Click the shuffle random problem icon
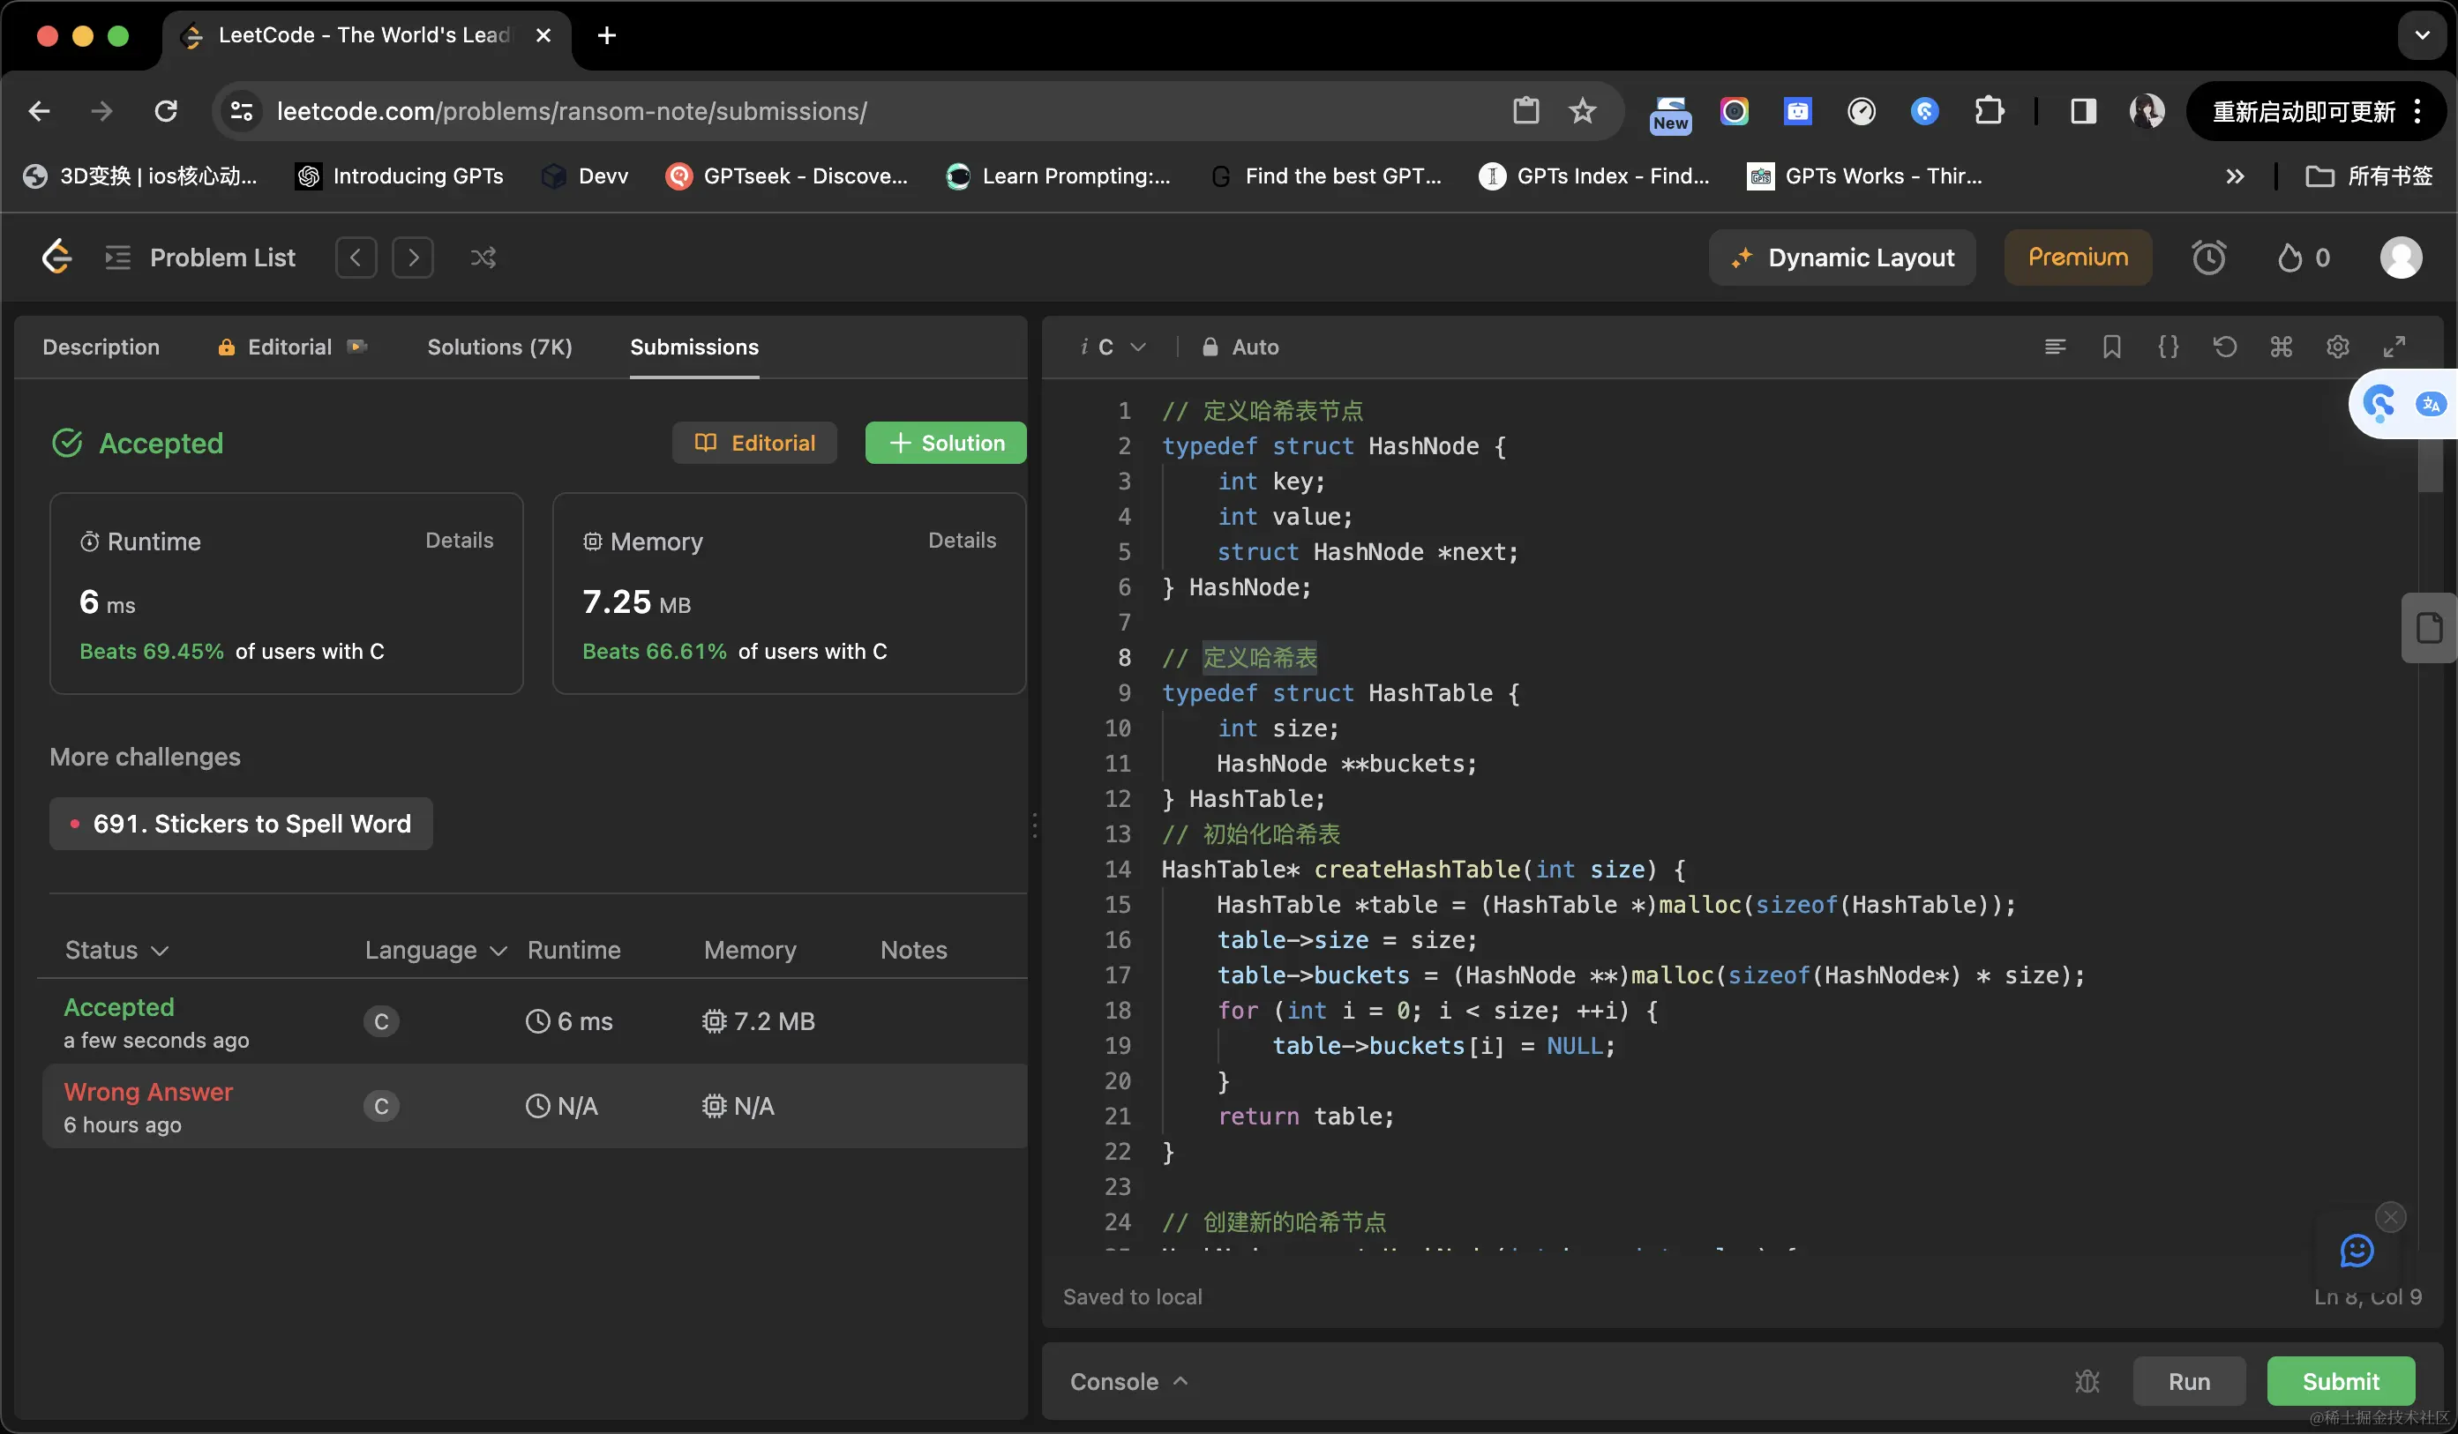Screen dimensions: 2458x1434 point(483,258)
